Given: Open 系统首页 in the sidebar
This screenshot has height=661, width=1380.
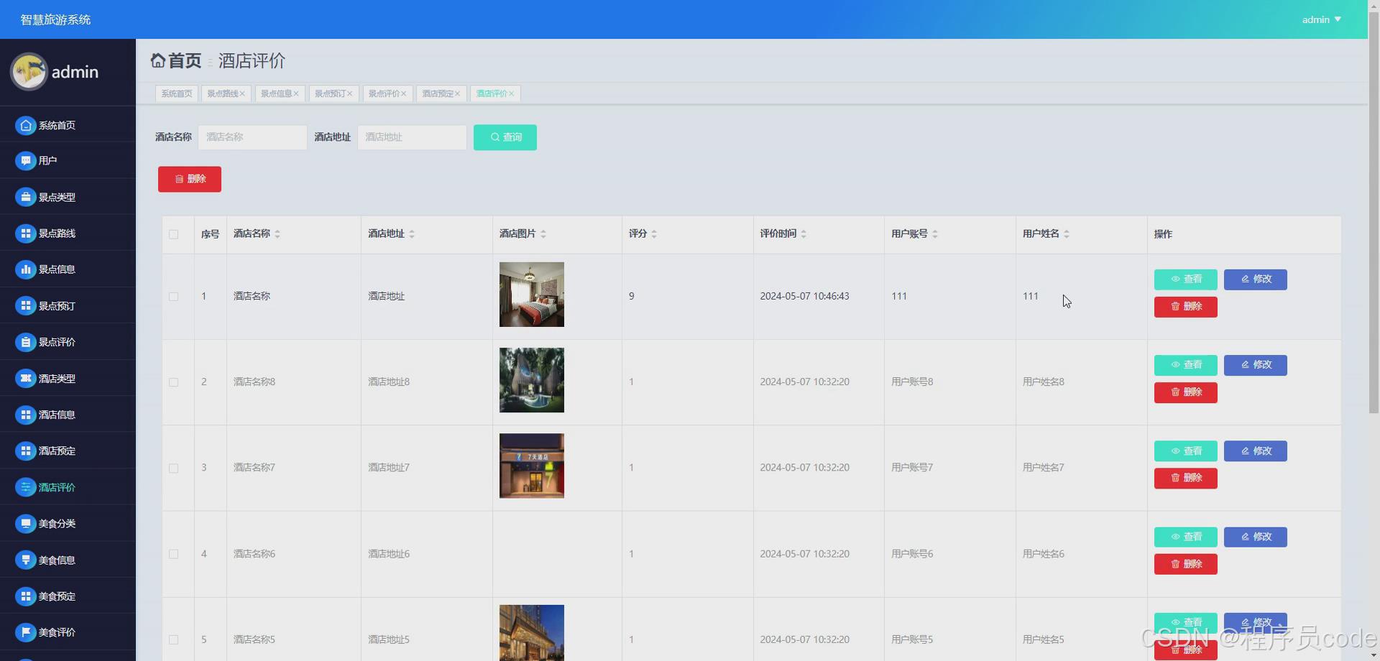Looking at the screenshot, I should click(68, 125).
